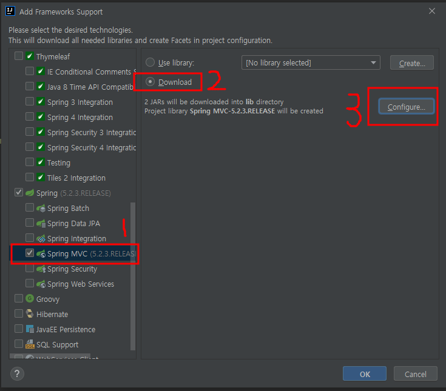Screen dimensions: 446x391
Task: Click the Spring Web Services icon
Action: click(41, 284)
